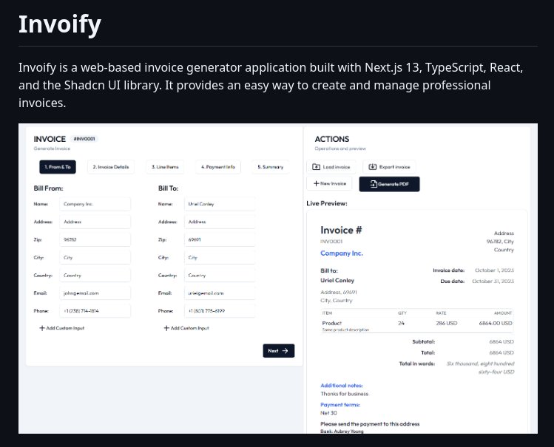Click the Company Inc. link in live preview
554x447 pixels.
pyautogui.click(x=342, y=253)
